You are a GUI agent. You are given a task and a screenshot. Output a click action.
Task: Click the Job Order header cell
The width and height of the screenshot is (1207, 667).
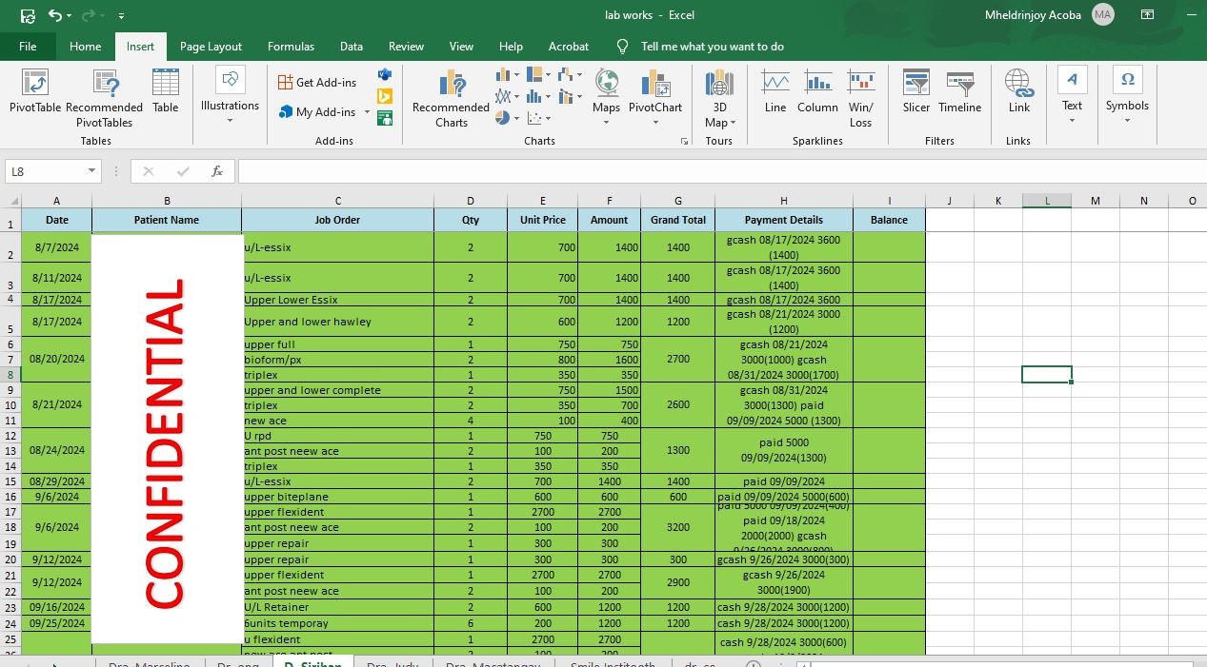pos(338,220)
